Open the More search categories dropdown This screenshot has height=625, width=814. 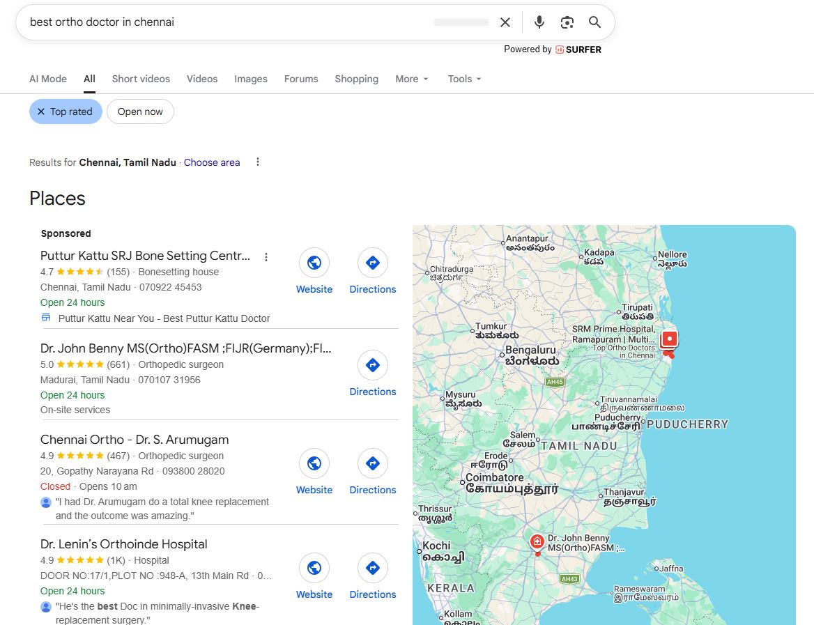[x=411, y=79]
